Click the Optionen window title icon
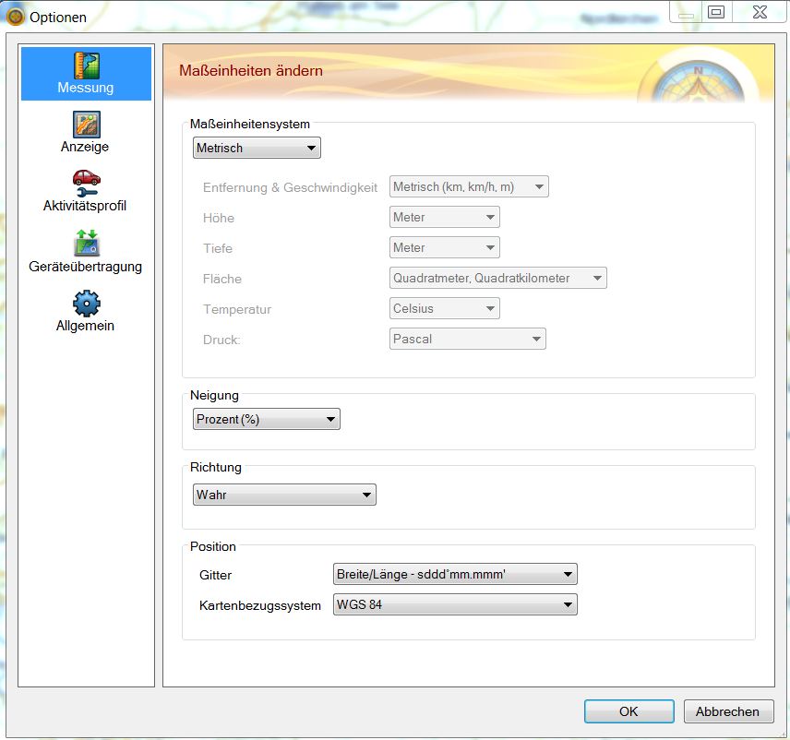The width and height of the screenshot is (790, 740). [x=16, y=17]
